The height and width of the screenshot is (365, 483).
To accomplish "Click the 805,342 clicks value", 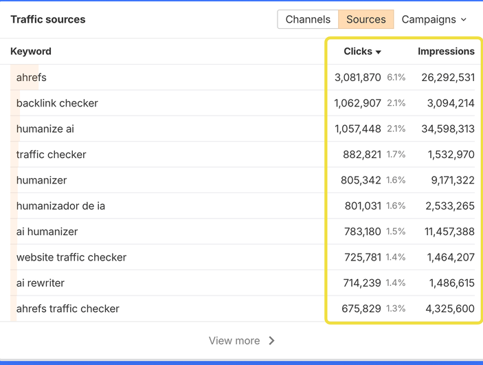I will point(361,180).
